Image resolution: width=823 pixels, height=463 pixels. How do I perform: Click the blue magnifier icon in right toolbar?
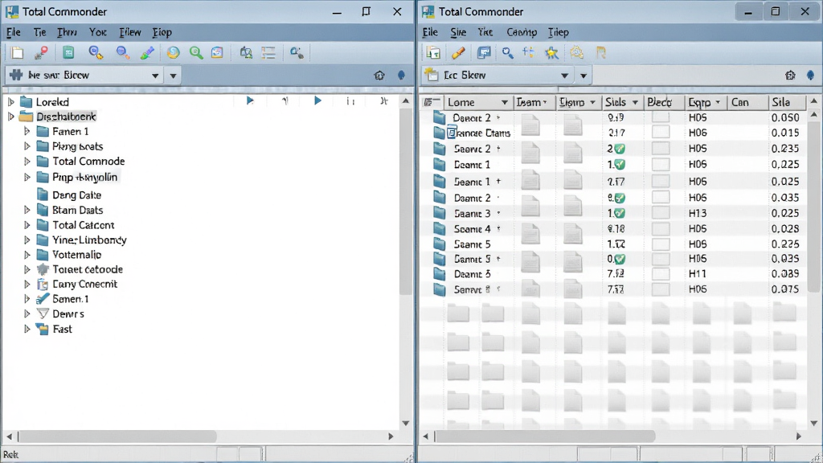point(508,52)
